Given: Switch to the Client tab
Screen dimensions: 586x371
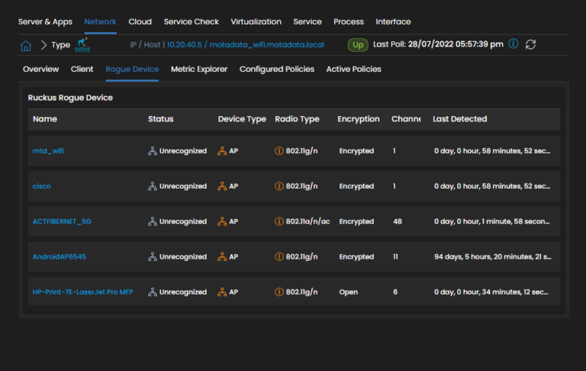Looking at the screenshot, I should coord(82,69).
